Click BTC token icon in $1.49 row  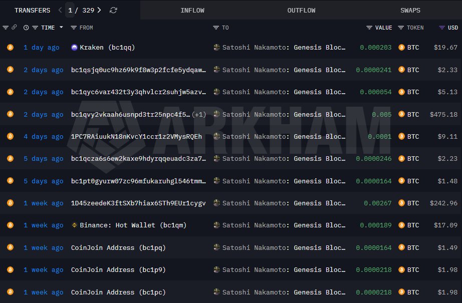coord(401,247)
